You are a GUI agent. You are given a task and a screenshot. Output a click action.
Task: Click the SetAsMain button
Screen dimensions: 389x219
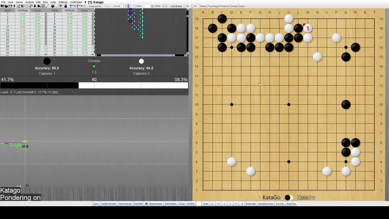[170, 204]
